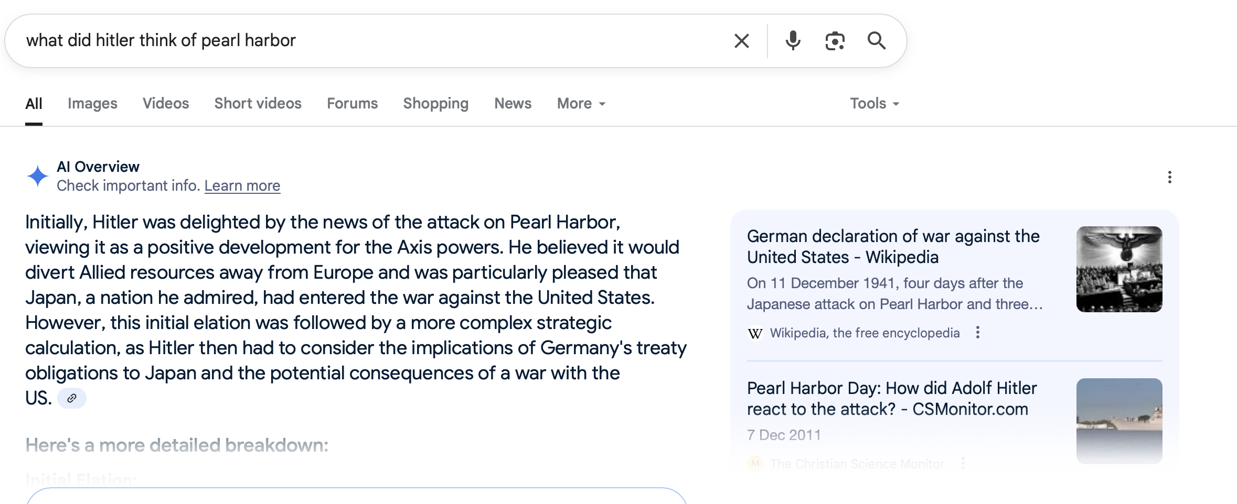Switch to the Images tab
The image size is (1237, 504).
(x=92, y=104)
